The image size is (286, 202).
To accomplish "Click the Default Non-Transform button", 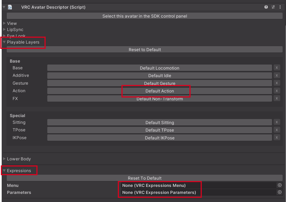I will coord(160,99).
